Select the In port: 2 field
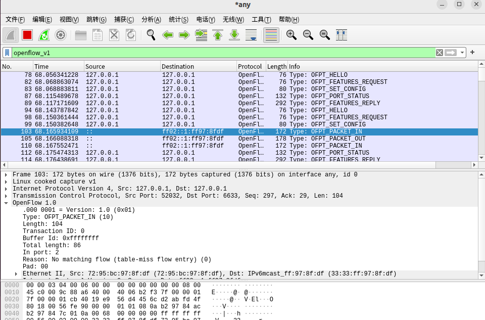 click(x=41, y=252)
